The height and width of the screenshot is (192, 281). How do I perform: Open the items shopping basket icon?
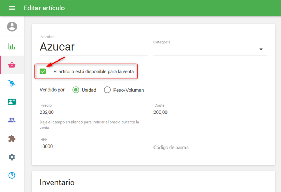click(x=12, y=65)
